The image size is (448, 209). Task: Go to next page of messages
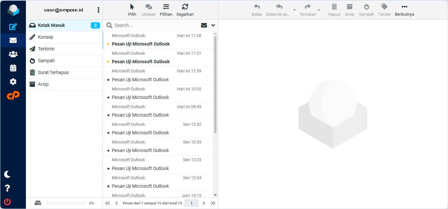coord(204,203)
